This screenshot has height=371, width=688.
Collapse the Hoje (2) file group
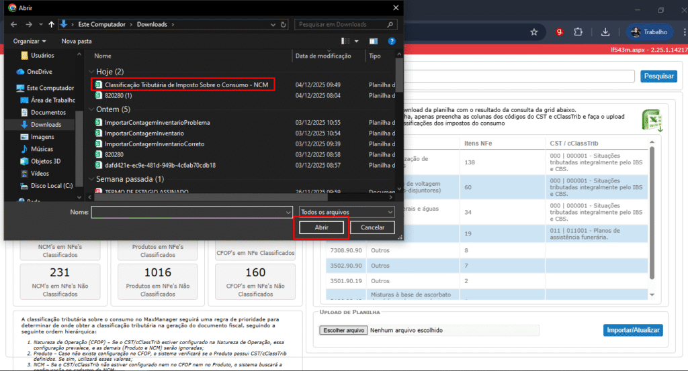(92, 71)
